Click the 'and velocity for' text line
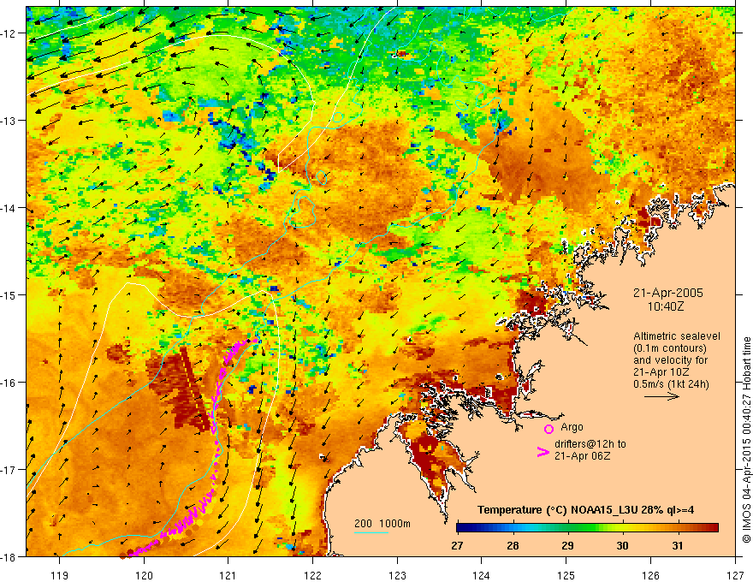Screen dimensions: 753x582 (x=670, y=360)
